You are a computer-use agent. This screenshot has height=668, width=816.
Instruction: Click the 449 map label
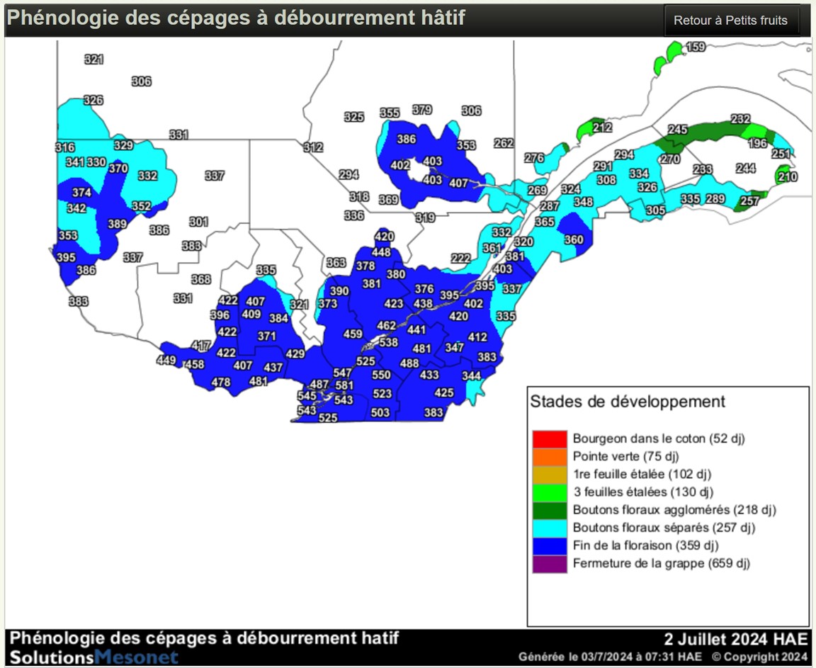click(166, 361)
